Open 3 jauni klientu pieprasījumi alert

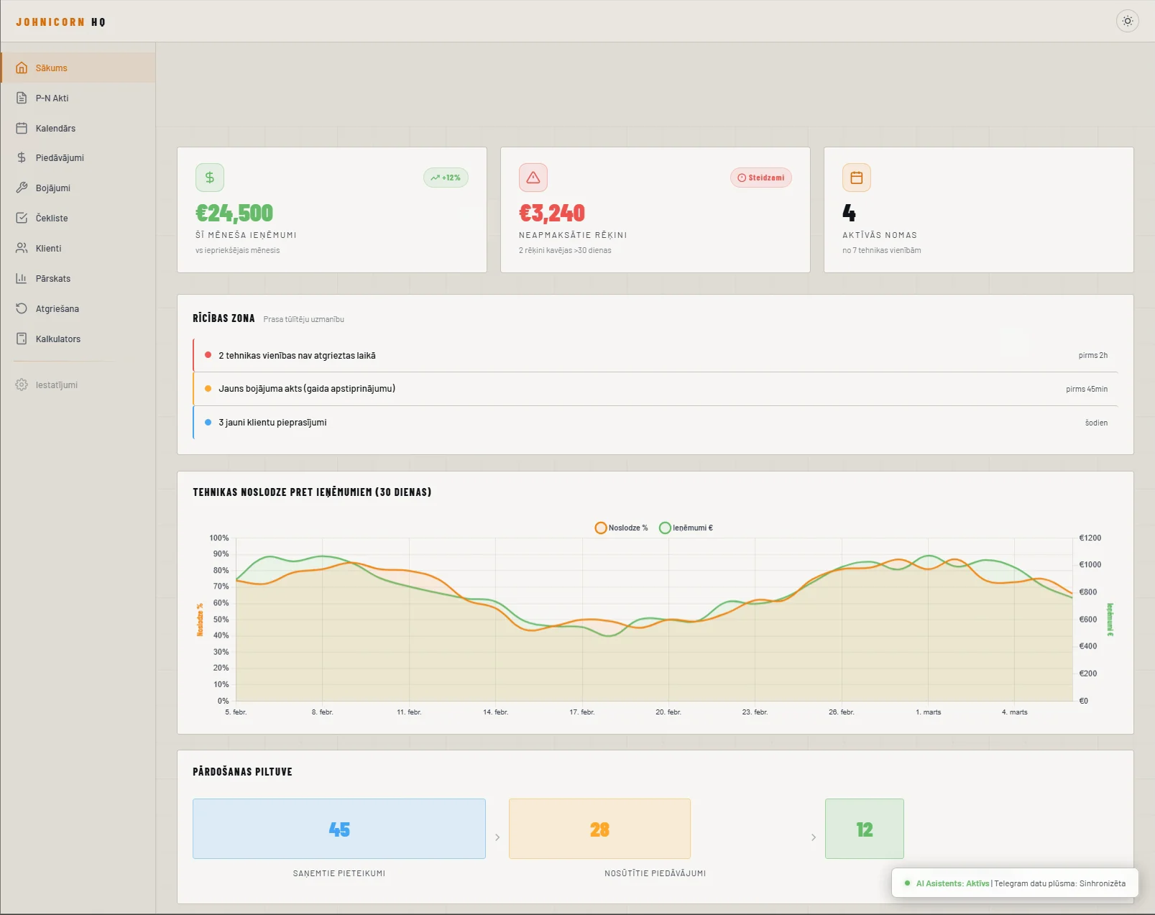[655, 423]
